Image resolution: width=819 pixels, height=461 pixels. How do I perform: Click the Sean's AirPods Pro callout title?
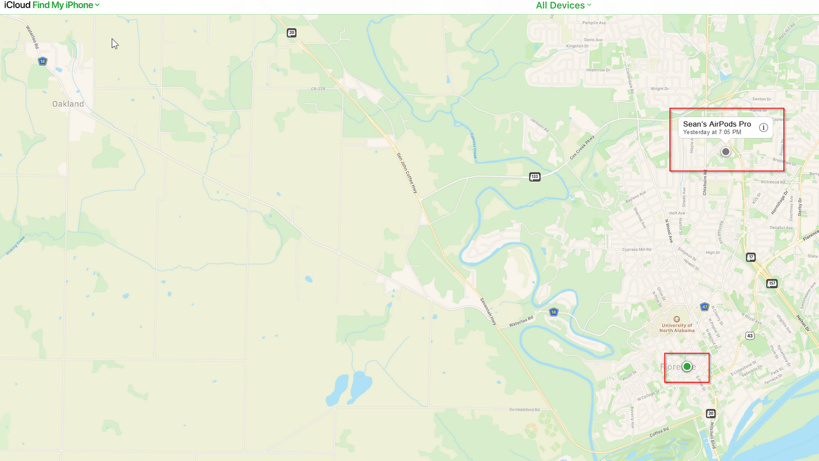point(717,124)
